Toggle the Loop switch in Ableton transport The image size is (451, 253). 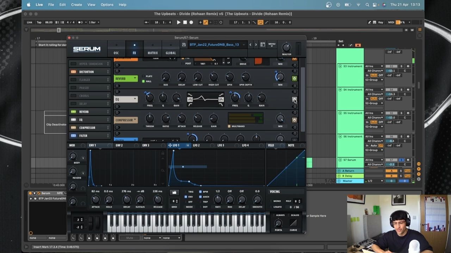coord(260,22)
